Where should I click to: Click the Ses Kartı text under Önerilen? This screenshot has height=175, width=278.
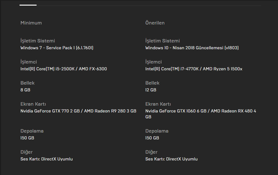click(171, 159)
